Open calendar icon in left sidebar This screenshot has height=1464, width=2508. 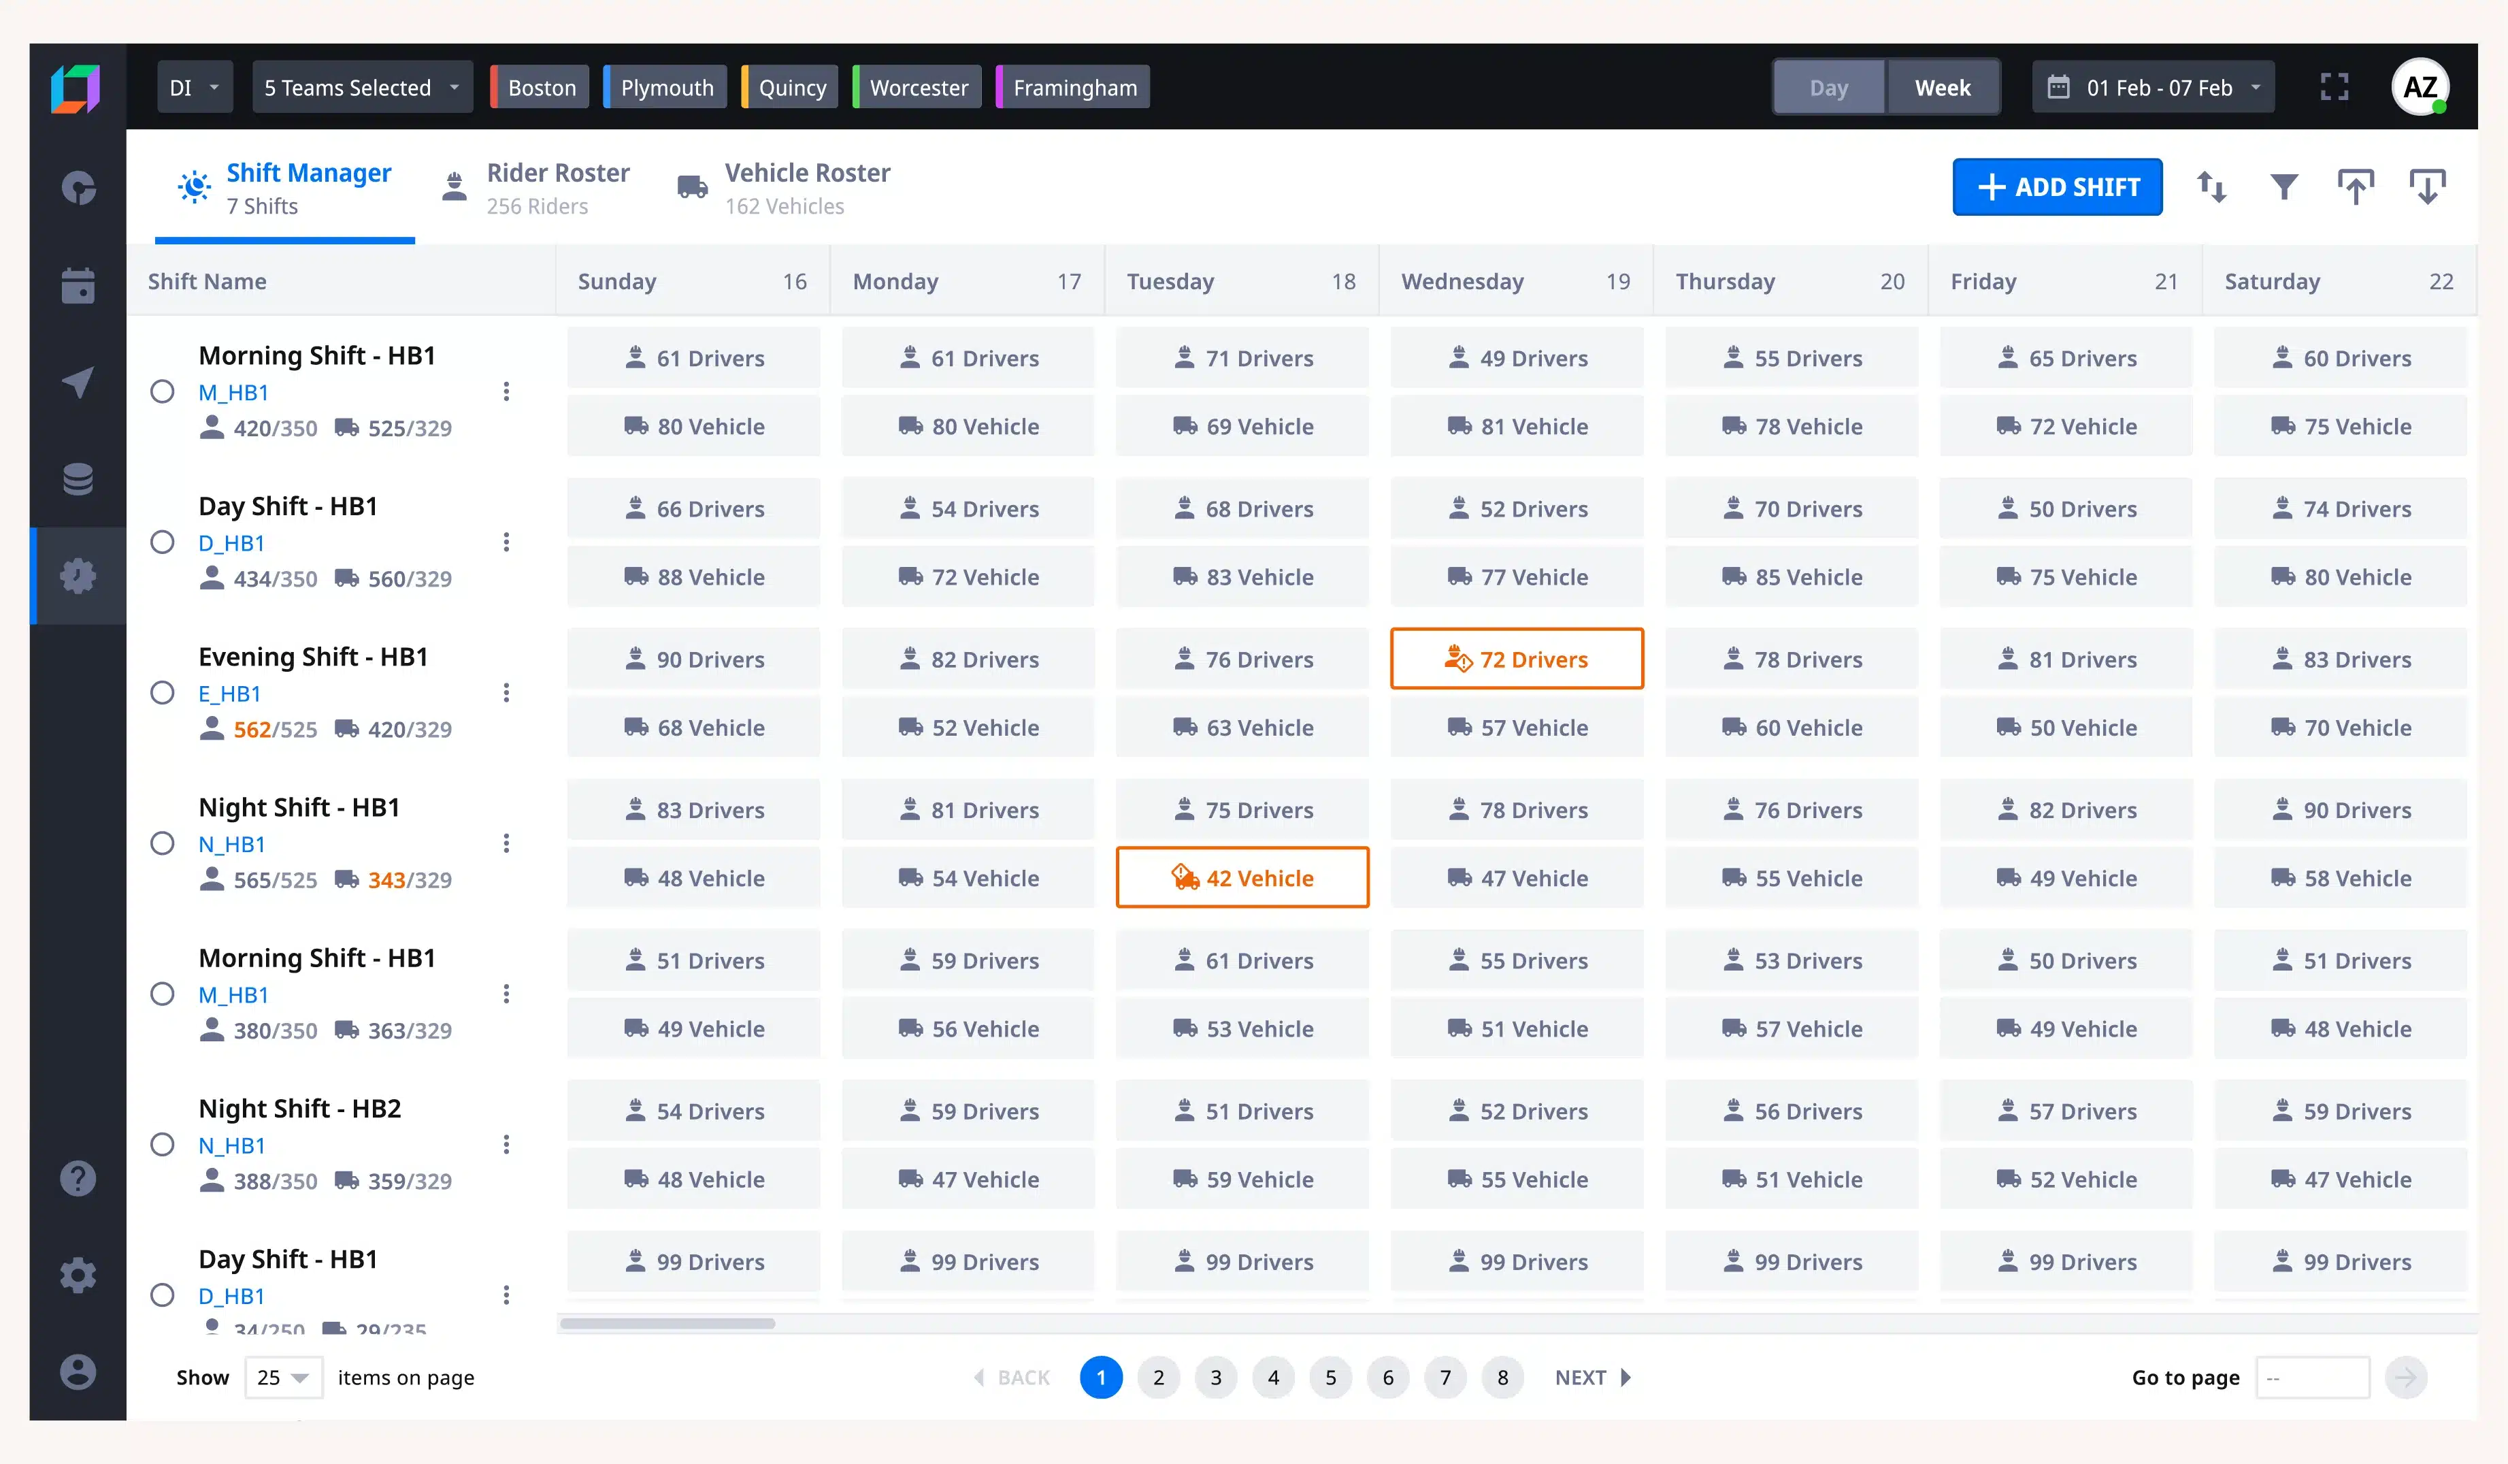coord(78,286)
